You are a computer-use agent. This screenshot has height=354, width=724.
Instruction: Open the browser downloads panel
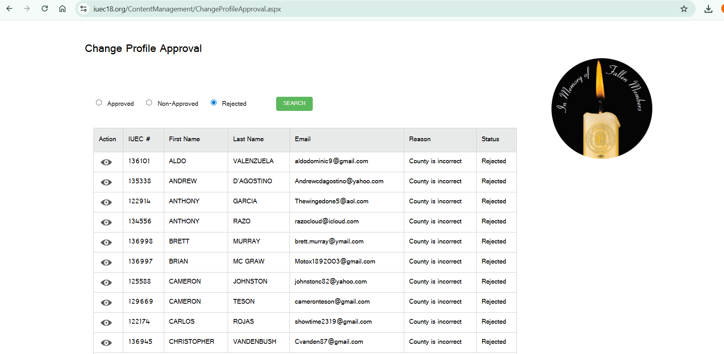708,9
